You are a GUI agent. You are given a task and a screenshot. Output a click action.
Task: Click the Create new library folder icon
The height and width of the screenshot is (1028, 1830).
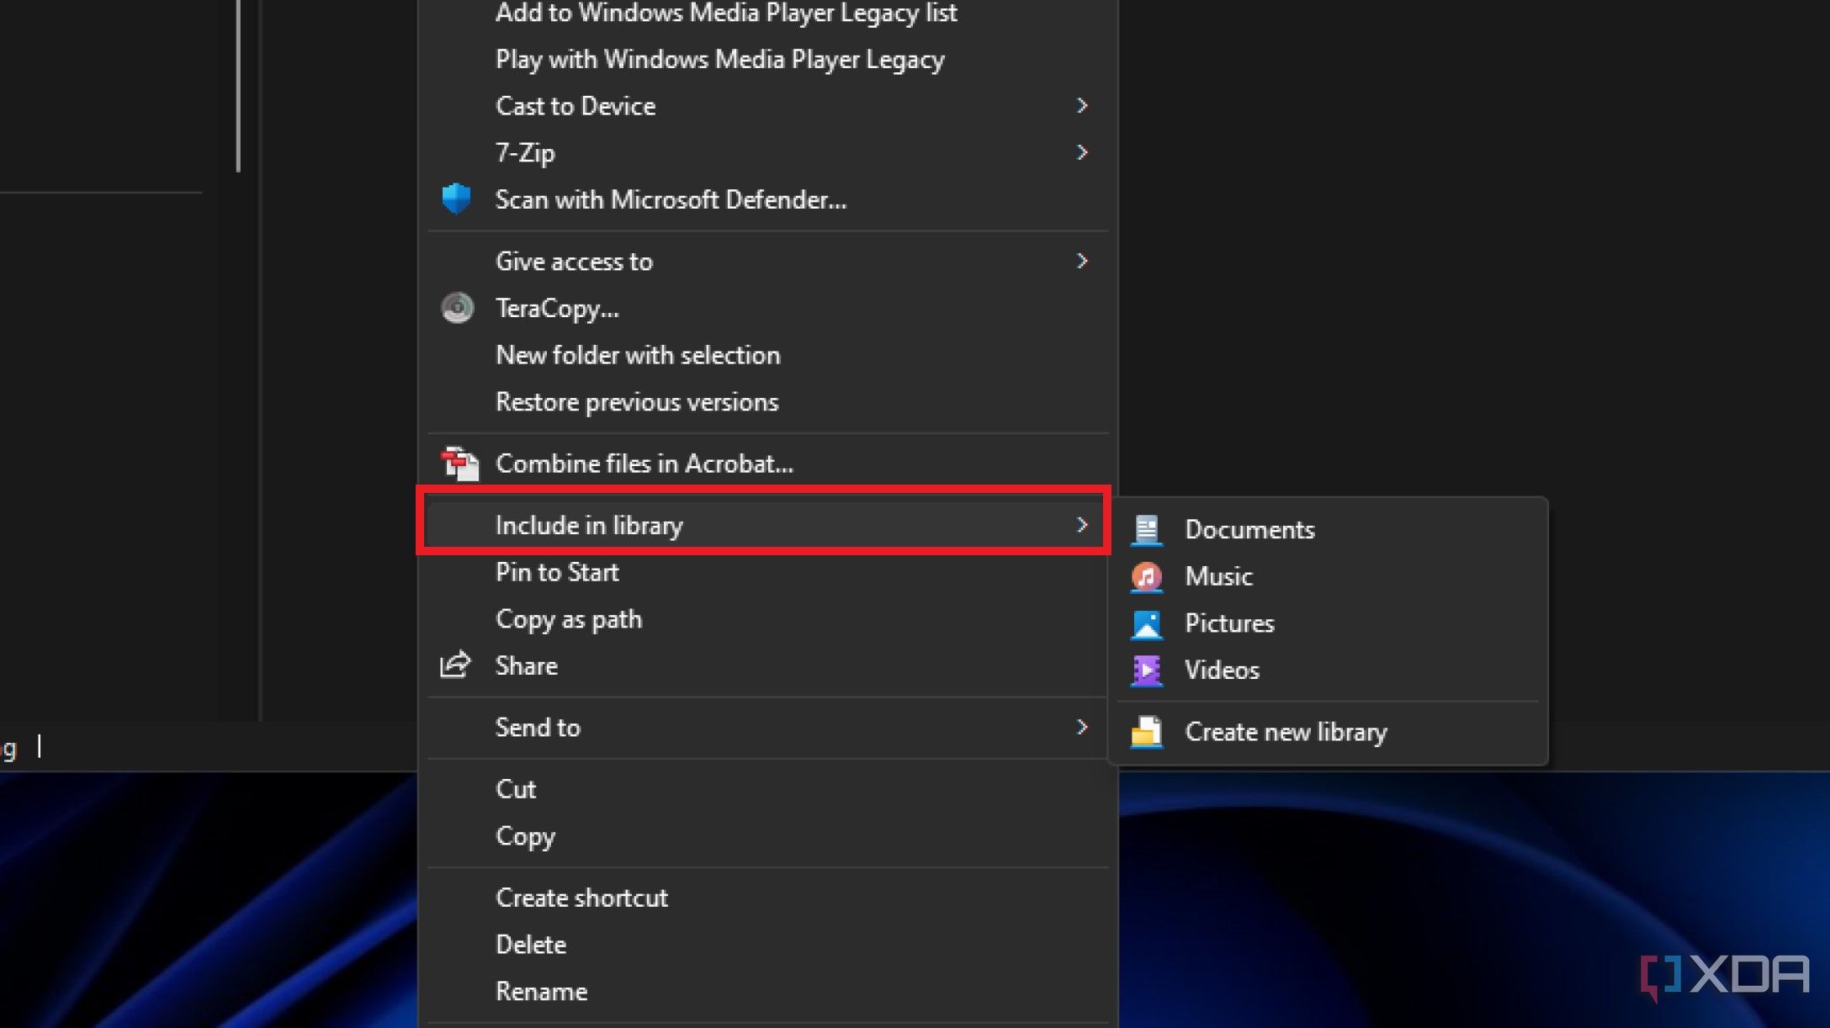1146,732
